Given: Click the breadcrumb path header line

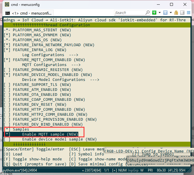Looking at the screenshot, I should click(x=95, y=20).
